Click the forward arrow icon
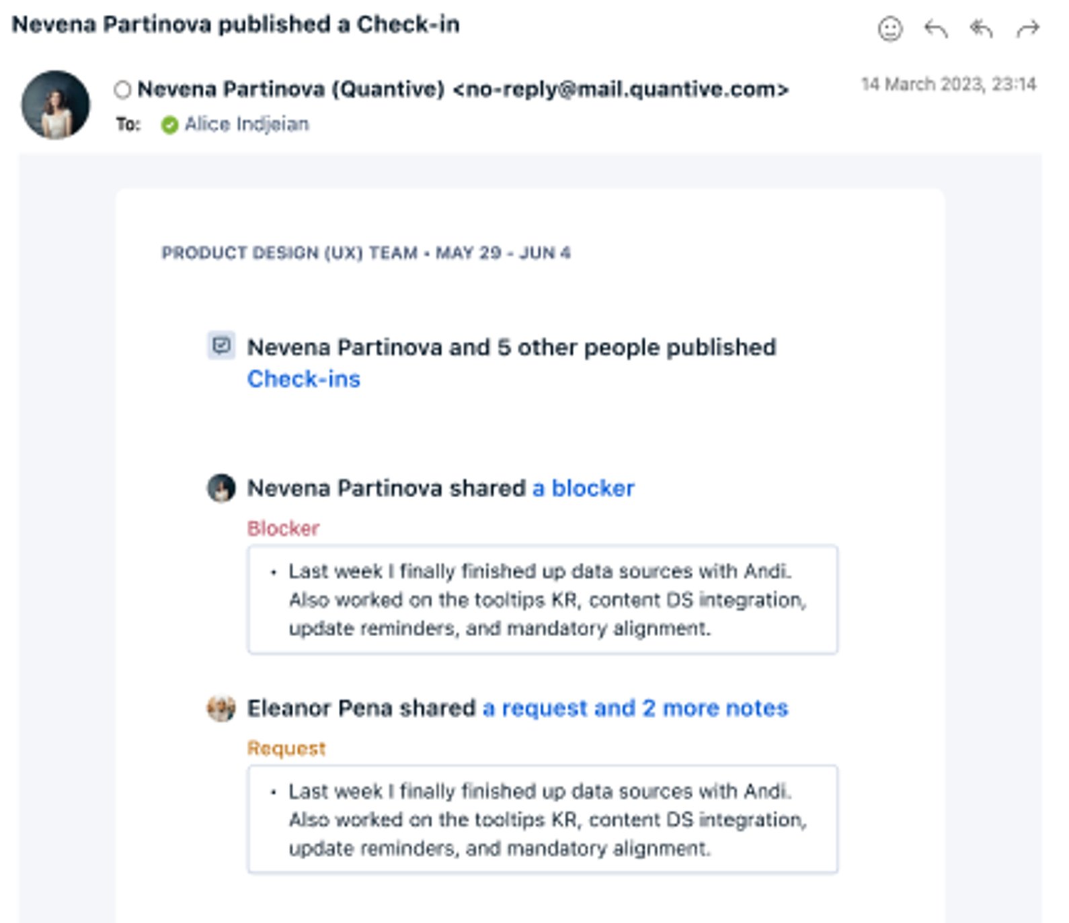The height and width of the screenshot is (923, 1069). (1028, 29)
